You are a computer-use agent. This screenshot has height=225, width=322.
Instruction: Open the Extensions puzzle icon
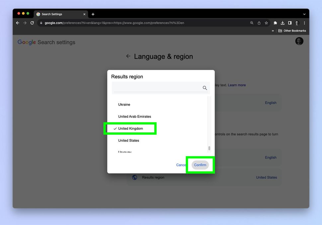(275, 23)
